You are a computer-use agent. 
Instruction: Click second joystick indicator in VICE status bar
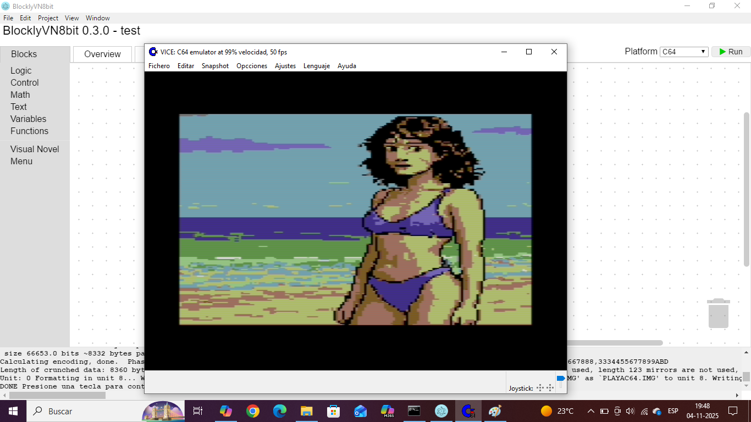[x=550, y=388]
